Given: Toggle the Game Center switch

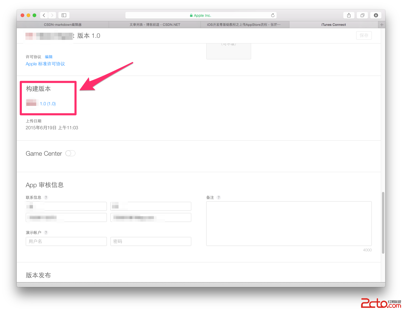Looking at the screenshot, I should pos(70,153).
